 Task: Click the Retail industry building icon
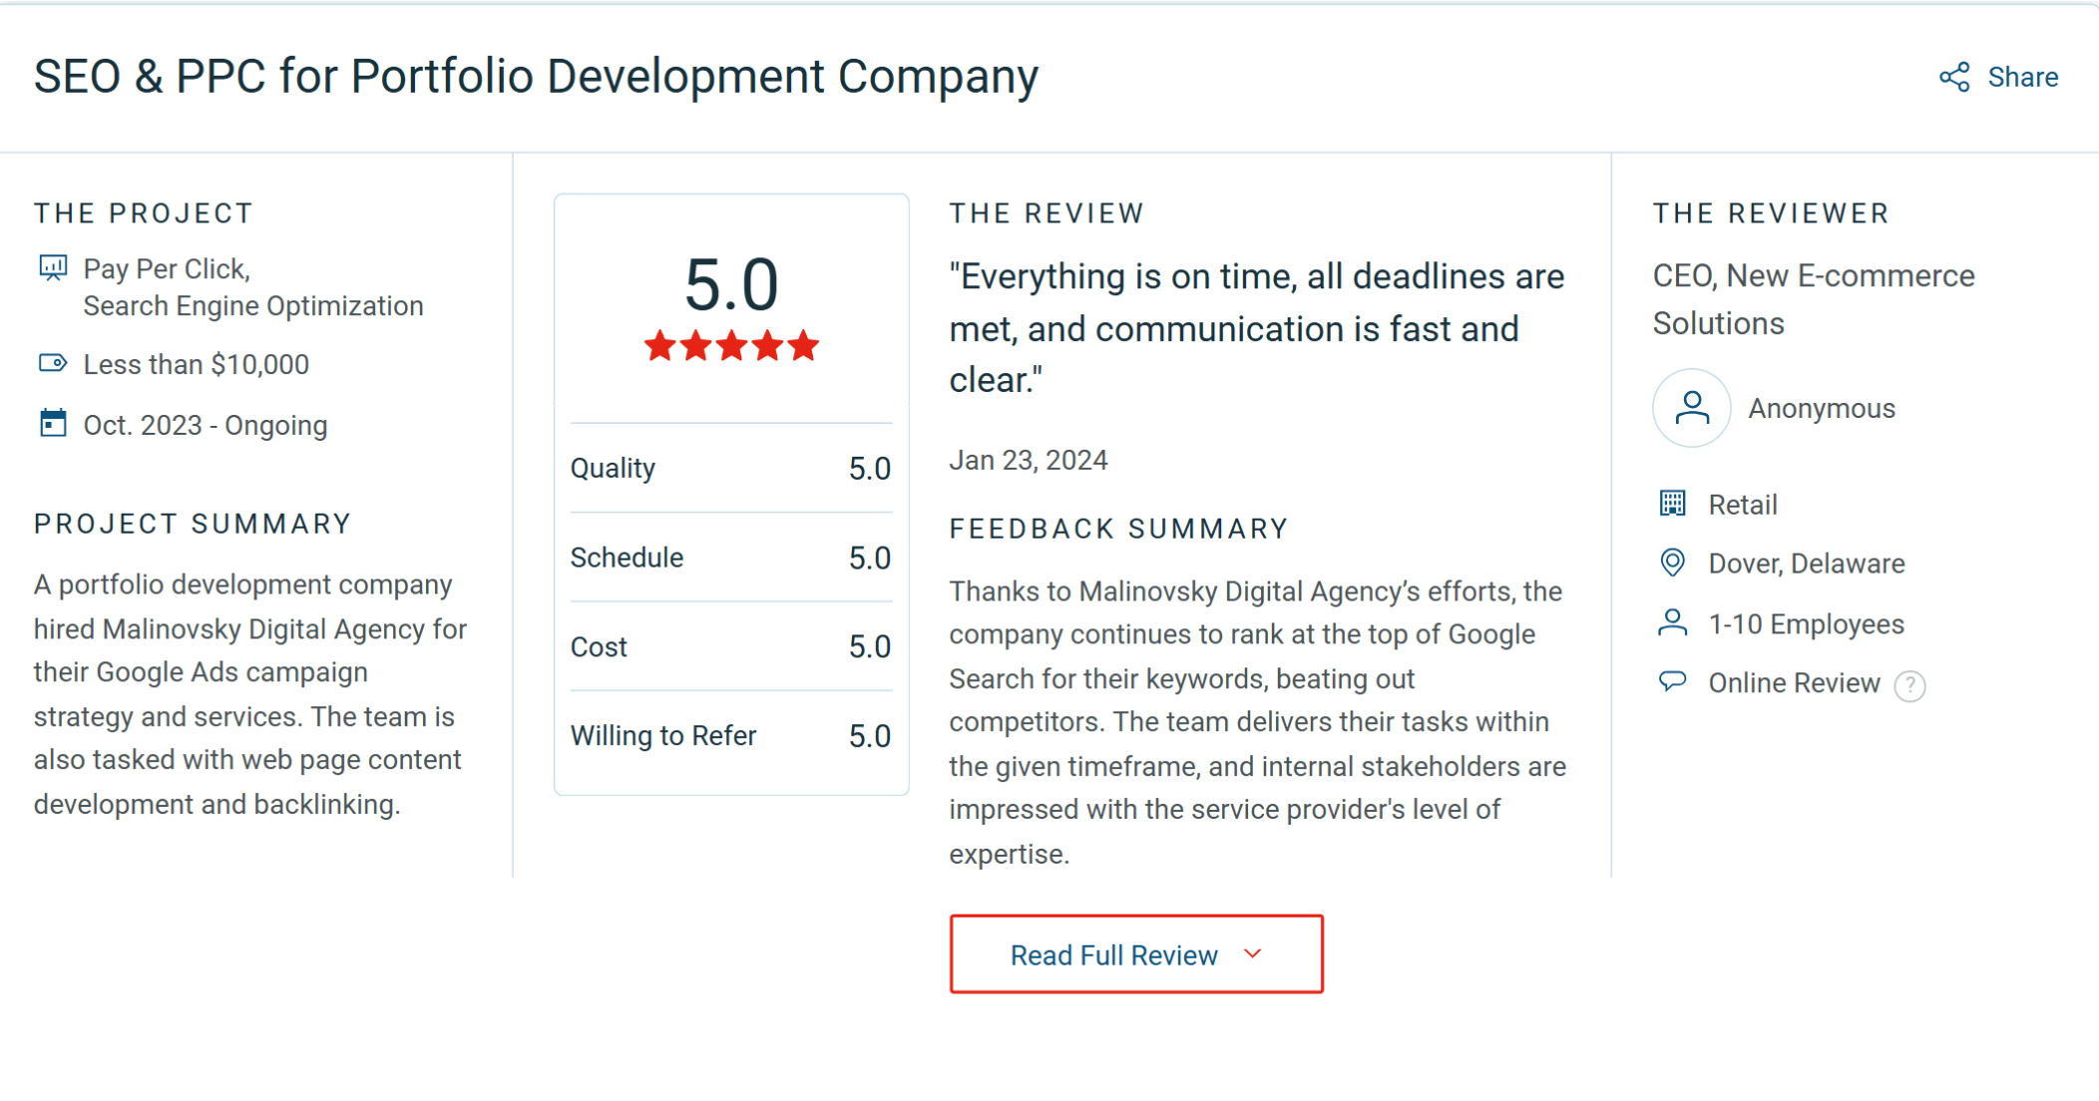click(1672, 504)
